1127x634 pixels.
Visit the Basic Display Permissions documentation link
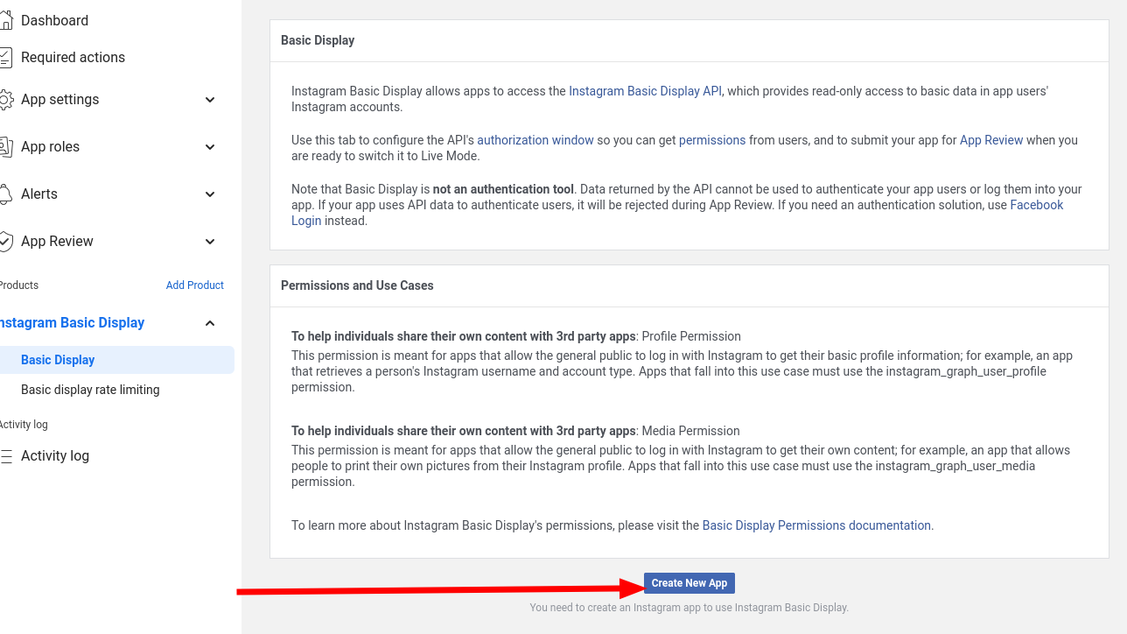pos(816,525)
